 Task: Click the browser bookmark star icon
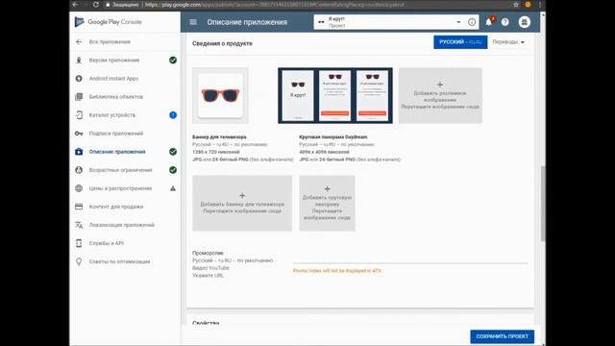pos(516,5)
